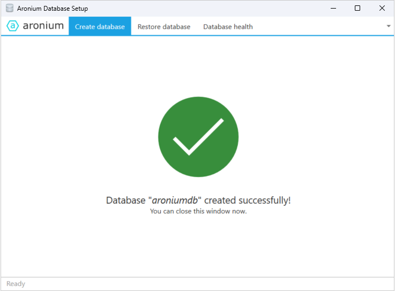Maximize the Aronium Database Setup window
Viewport: 395px width, 291px height.
(357, 8)
